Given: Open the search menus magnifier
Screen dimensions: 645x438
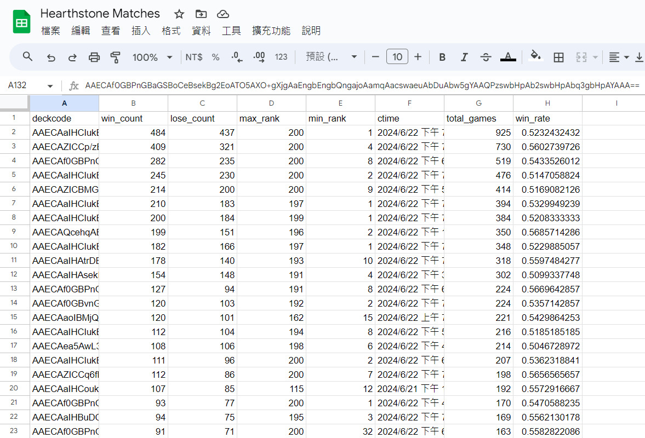Looking at the screenshot, I should (27, 57).
